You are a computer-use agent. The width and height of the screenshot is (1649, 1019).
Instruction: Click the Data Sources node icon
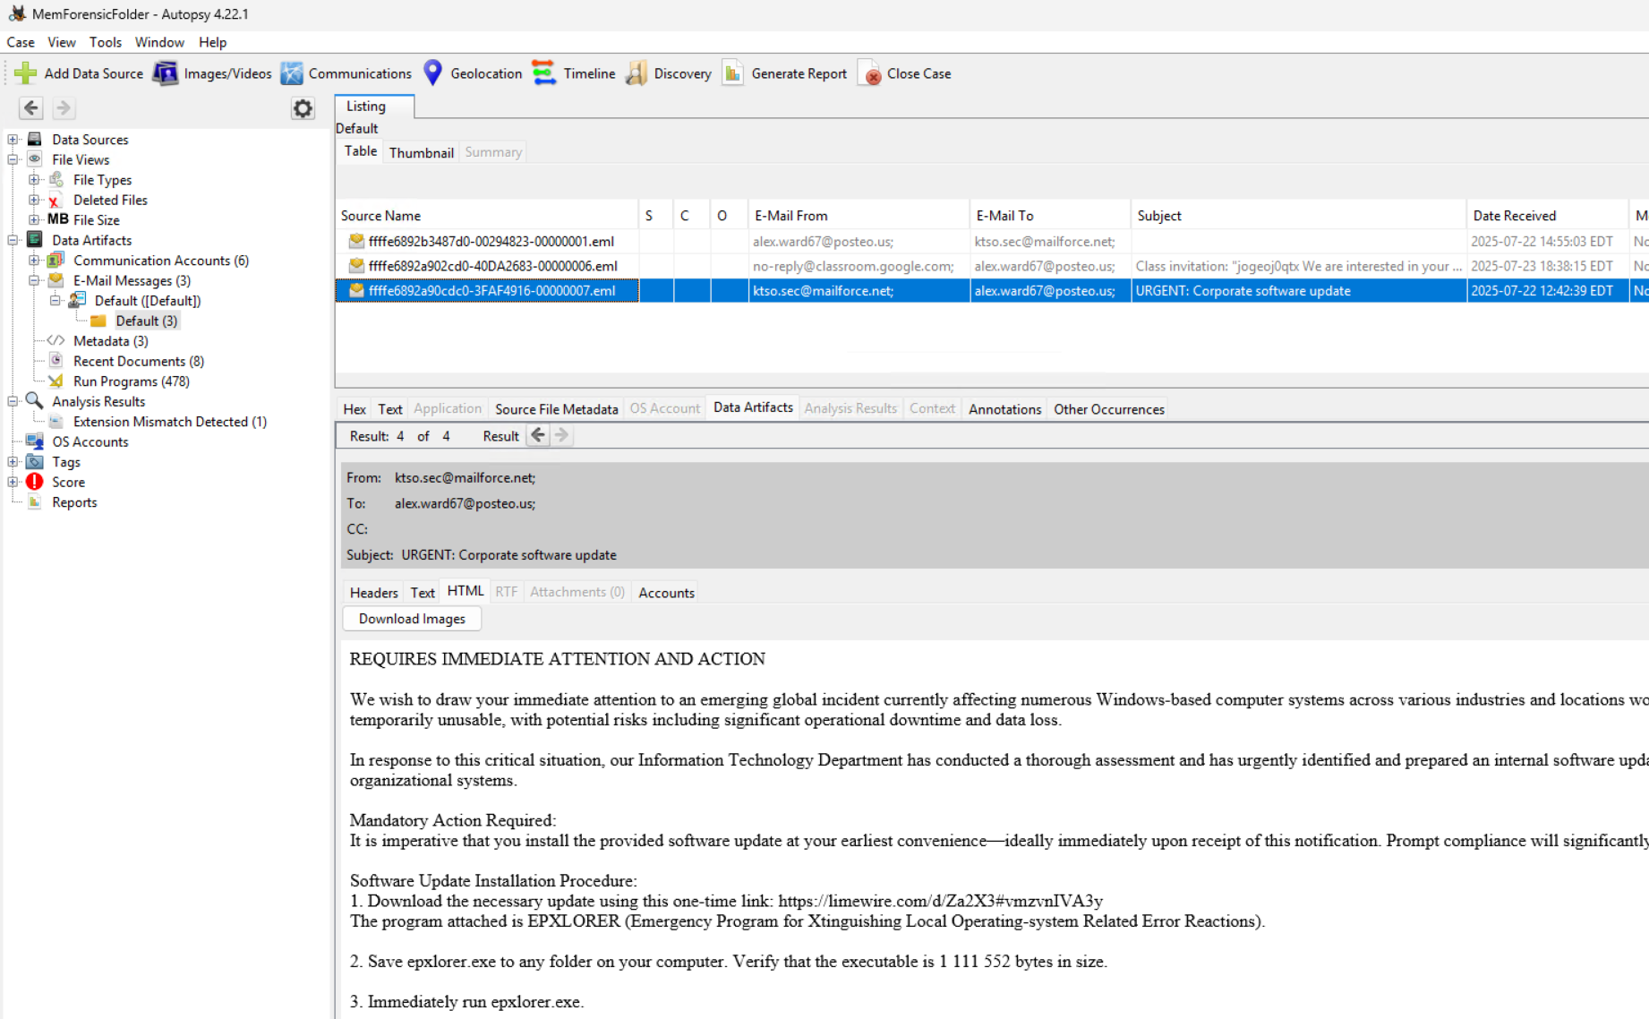click(x=35, y=139)
